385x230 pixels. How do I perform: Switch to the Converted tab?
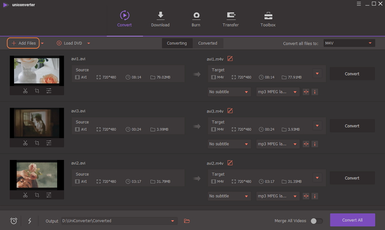(x=207, y=43)
